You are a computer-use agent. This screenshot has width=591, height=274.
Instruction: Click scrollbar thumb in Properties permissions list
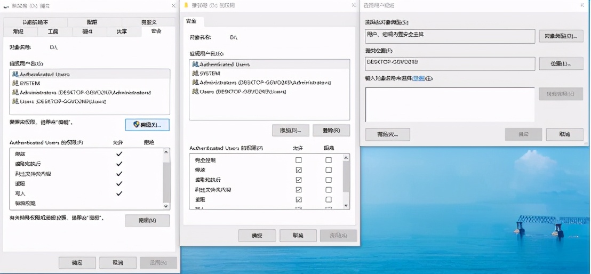click(166, 182)
